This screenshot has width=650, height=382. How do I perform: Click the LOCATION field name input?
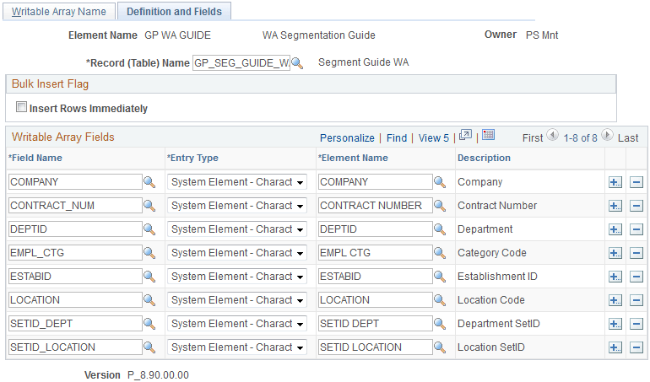click(75, 300)
